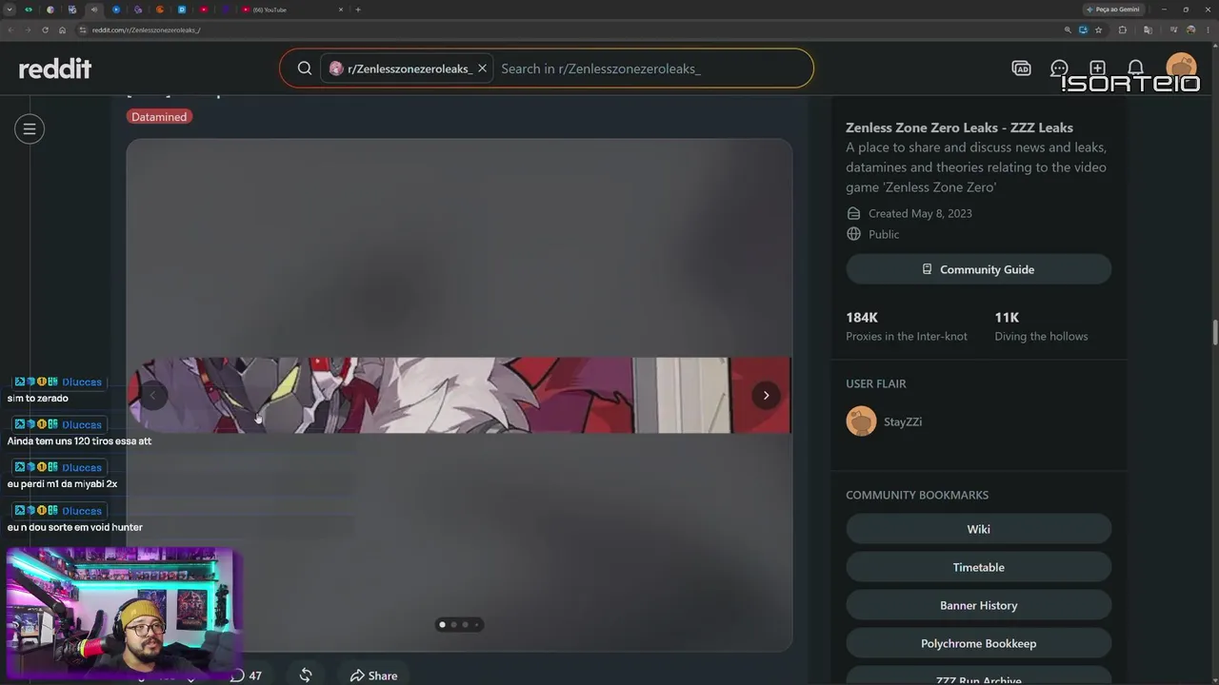Open the Chrome three-dot menu
This screenshot has height=685, width=1219.
(x=1206, y=29)
